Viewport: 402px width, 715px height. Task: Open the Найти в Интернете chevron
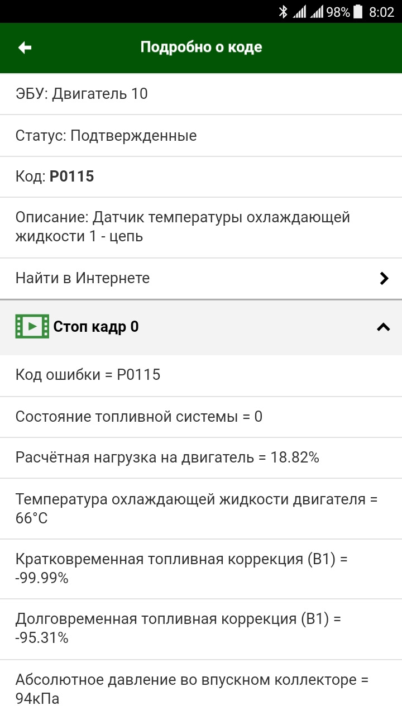click(384, 278)
